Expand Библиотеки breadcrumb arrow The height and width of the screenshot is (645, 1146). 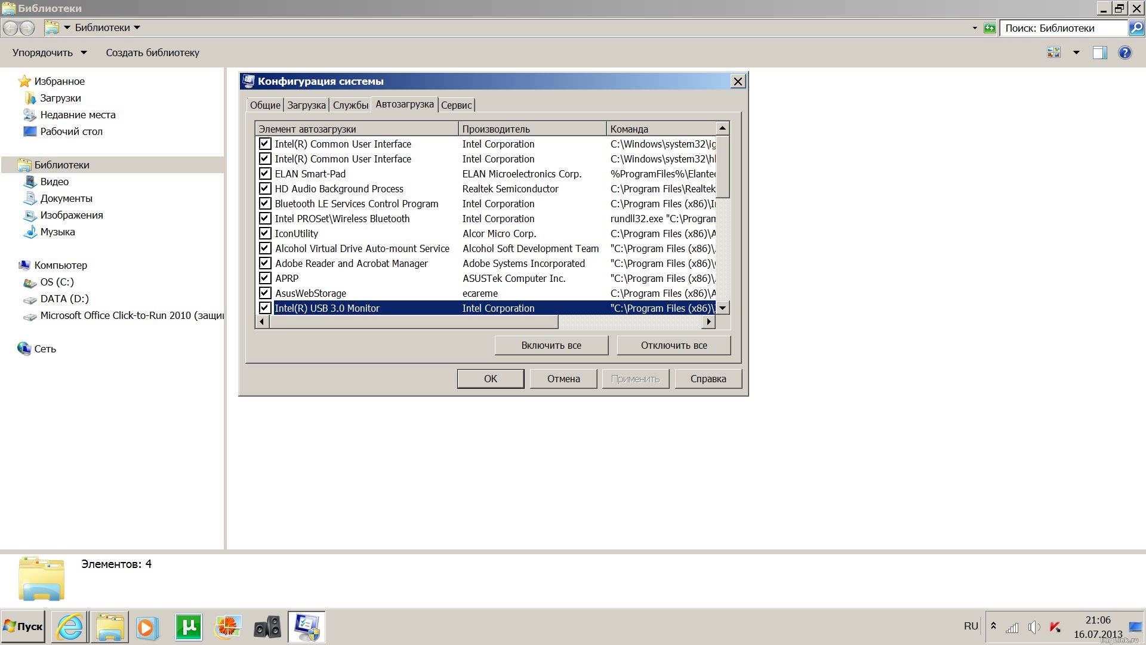point(137,27)
